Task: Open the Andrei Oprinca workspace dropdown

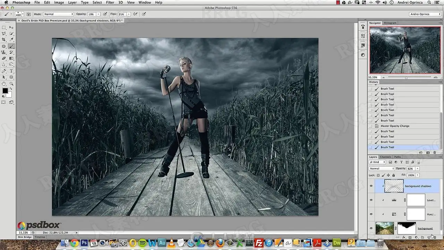Action: pyautogui.click(x=425, y=14)
